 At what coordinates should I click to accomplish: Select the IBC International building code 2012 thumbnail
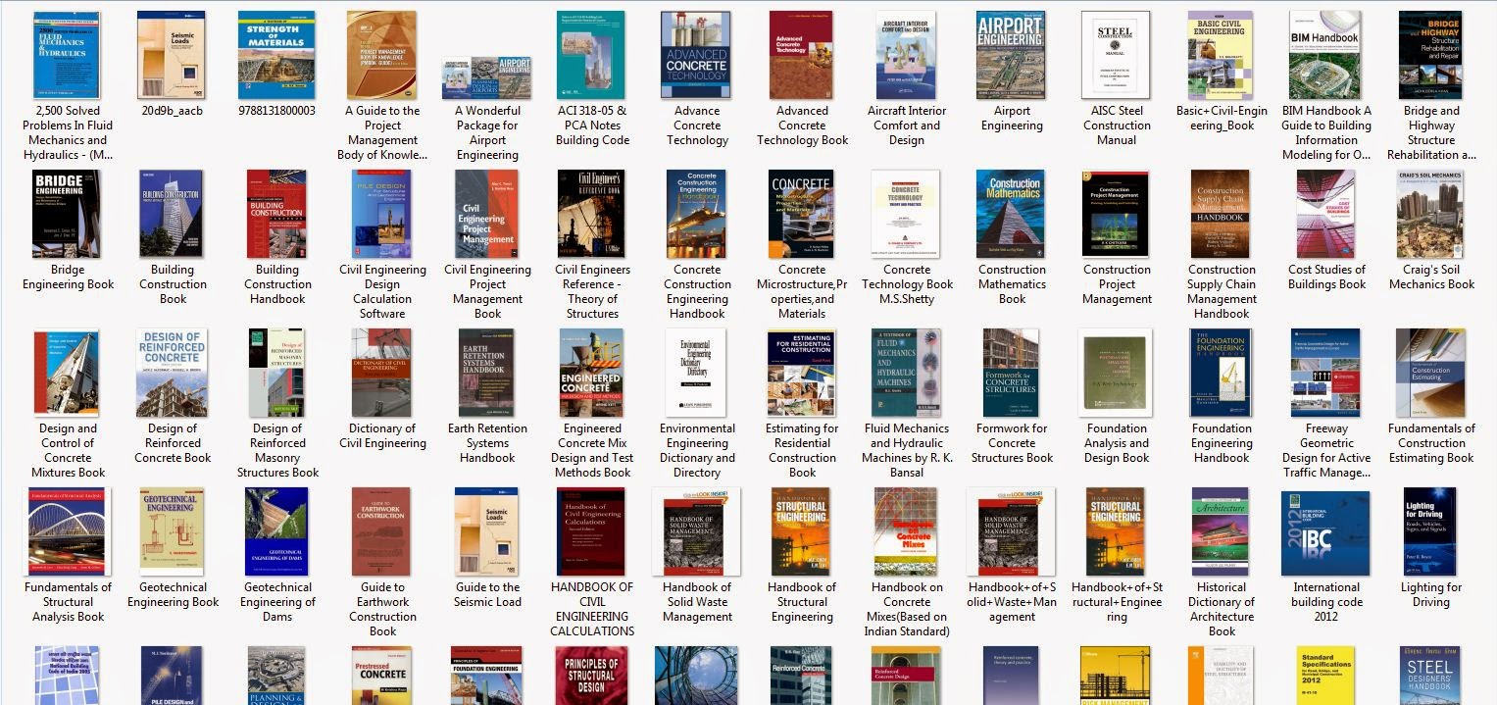(x=1325, y=531)
